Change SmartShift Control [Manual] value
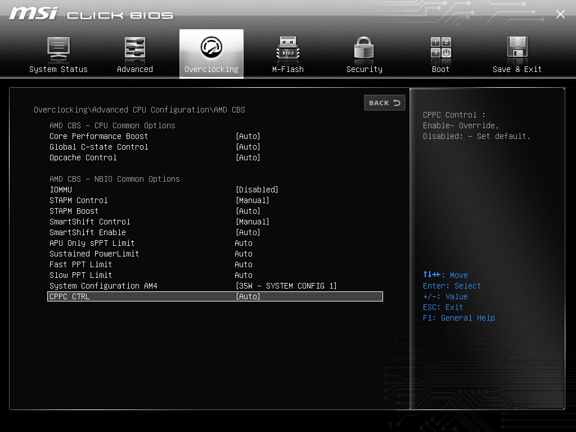This screenshot has width=576, height=432. tap(253, 222)
